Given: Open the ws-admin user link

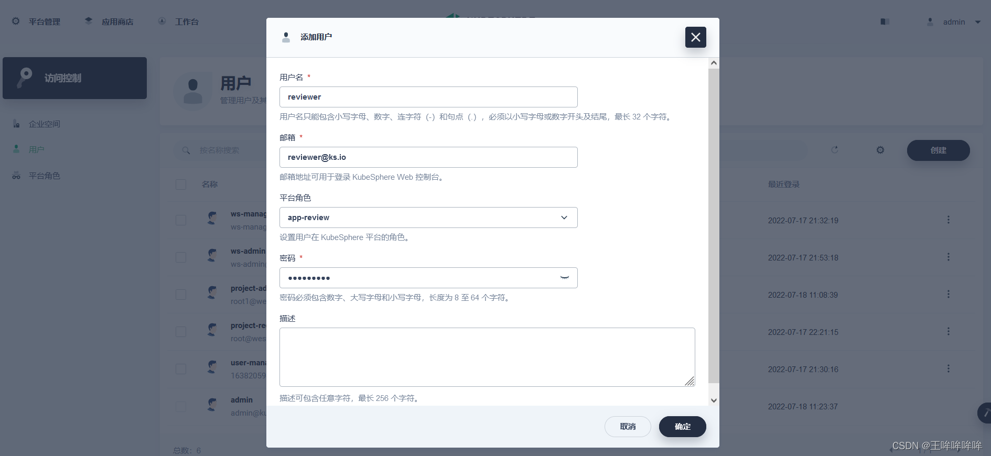Looking at the screenshot, I should (248, 251).
